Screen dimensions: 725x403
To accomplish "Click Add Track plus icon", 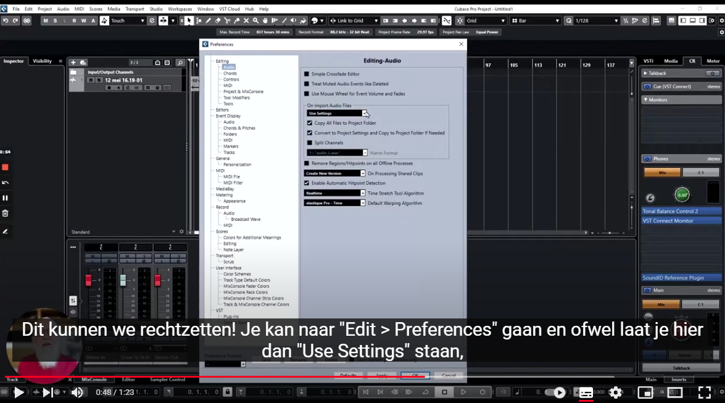I will [x=73, y=62].
